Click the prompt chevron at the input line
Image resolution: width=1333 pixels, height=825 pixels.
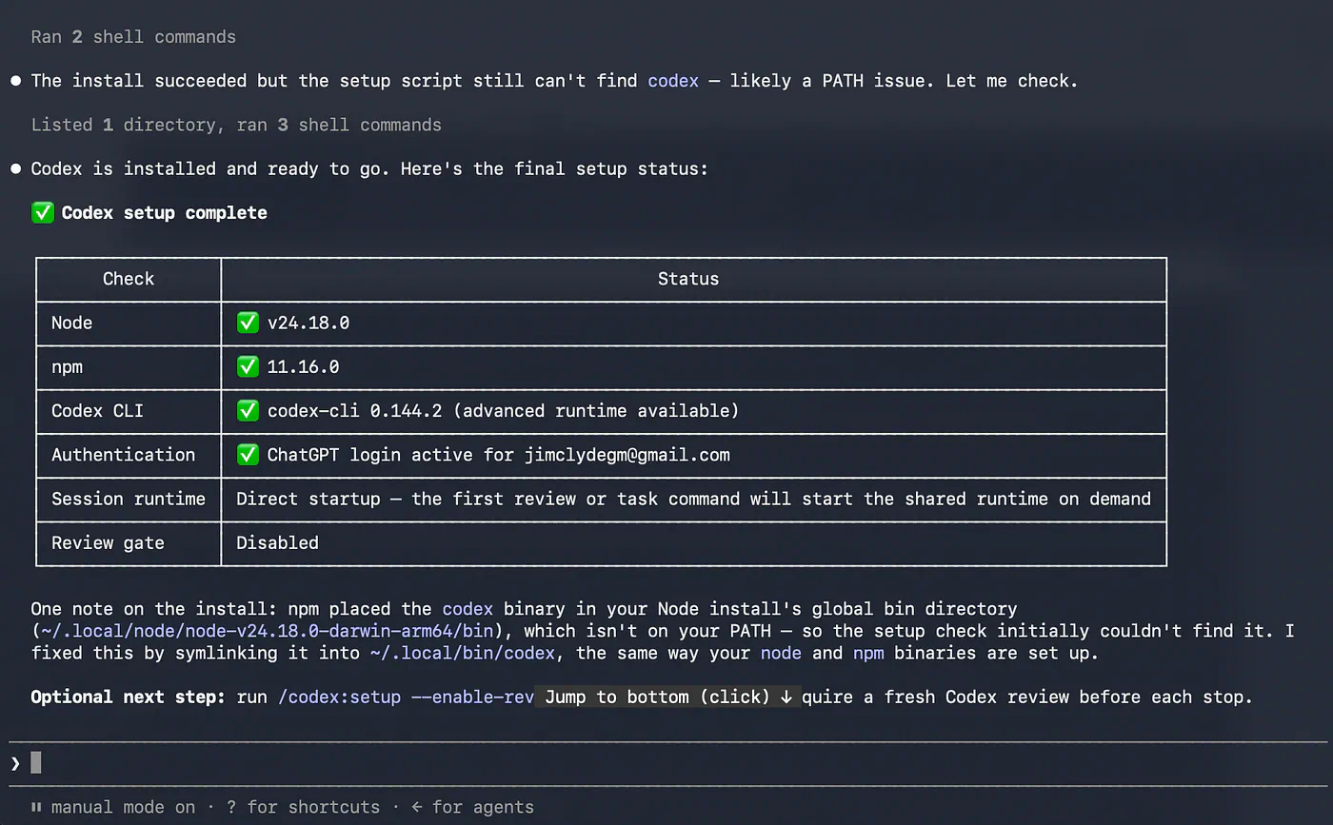tap(15, 763)
